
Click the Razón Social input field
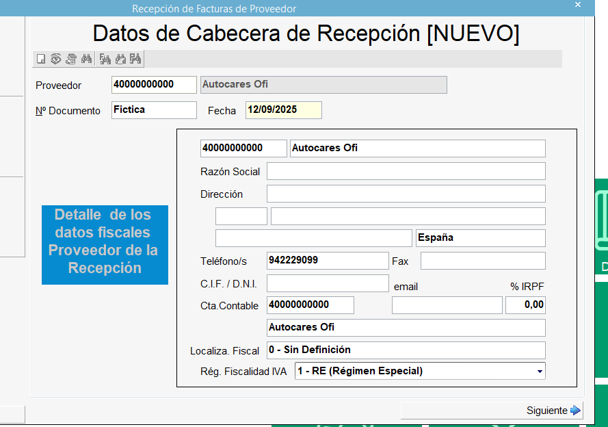coord(406,171)
